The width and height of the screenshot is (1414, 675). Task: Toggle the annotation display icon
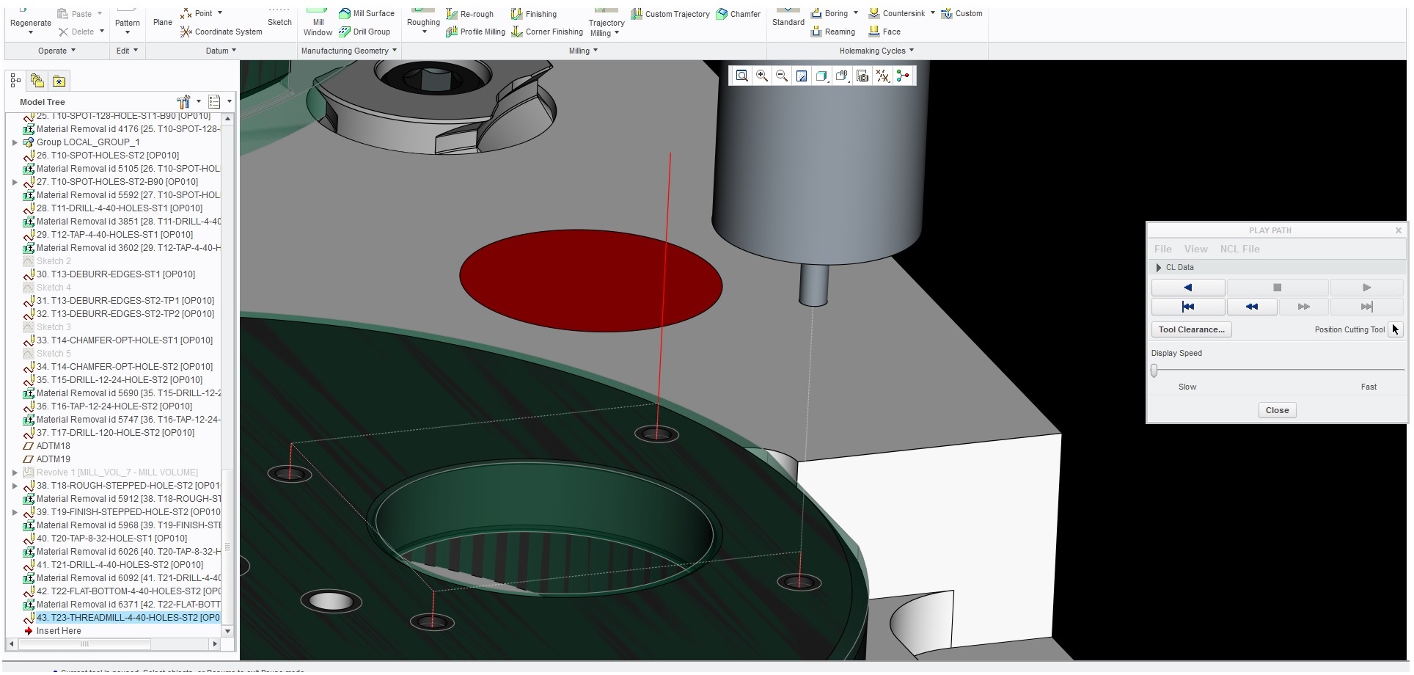tap(842, 76)
